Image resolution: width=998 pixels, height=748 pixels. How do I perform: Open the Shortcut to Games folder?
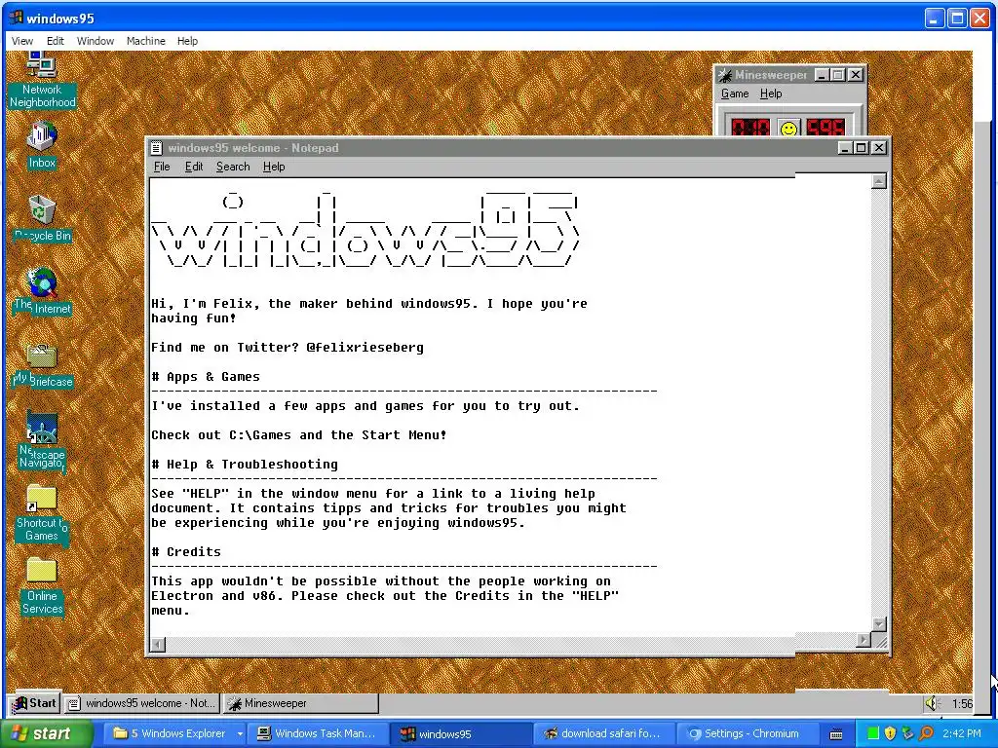42,514
